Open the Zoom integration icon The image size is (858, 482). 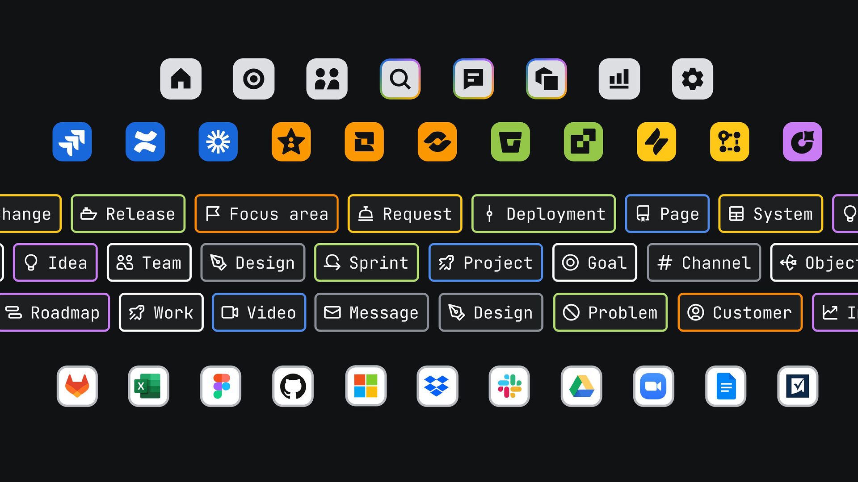tap(654, 386)
